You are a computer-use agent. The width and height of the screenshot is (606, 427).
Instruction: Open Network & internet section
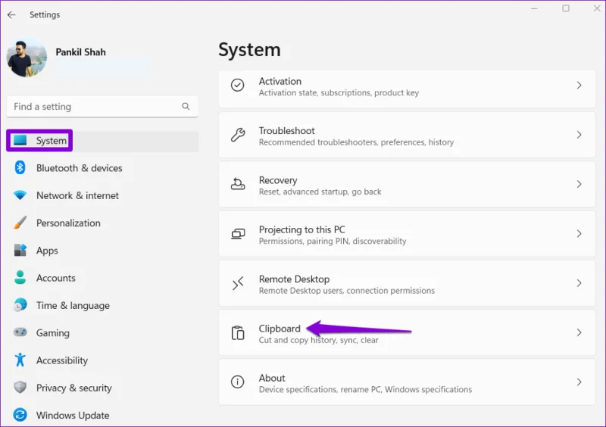click(102, 195)
